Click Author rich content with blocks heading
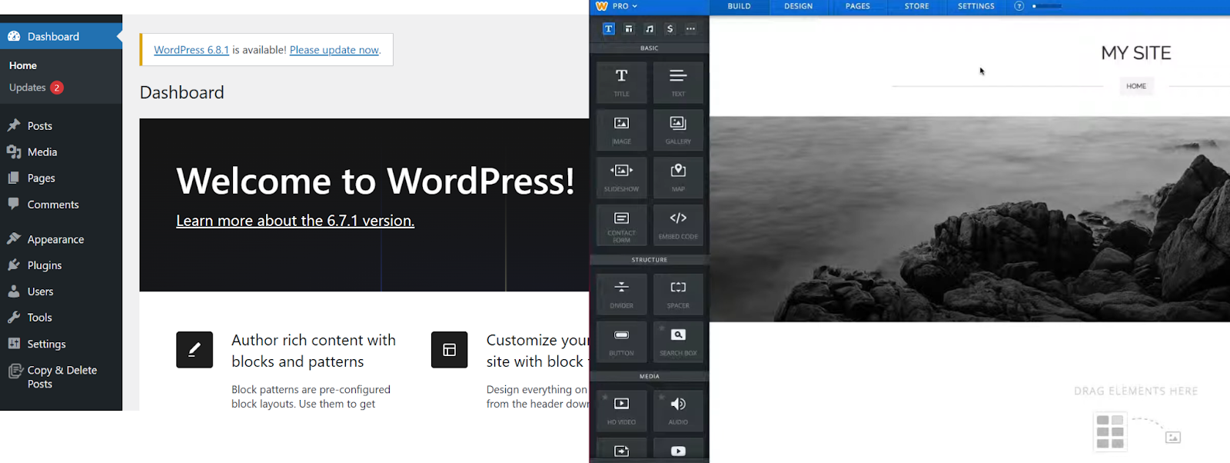Screen dimensions: 1230x463 pos(314,351)
